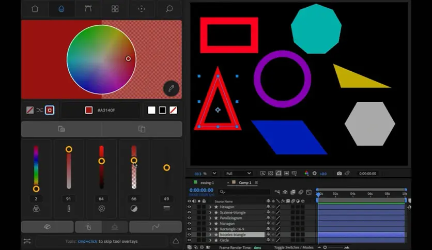Click the stamp tool button
This screenshot has height=250, width=432.
(x=115, y=227)
